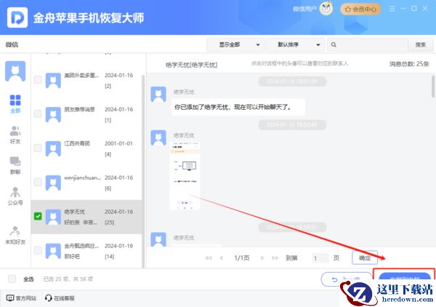Open wenjianchuan contact avatar in list
436x307 pixels.
(x=53, y=183)
